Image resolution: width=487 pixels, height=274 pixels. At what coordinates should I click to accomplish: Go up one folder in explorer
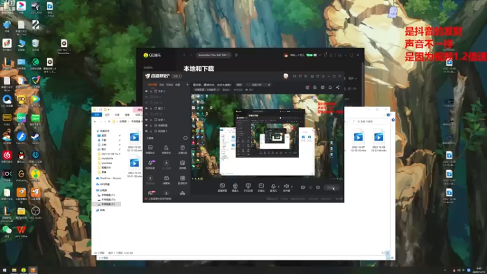coord(110,121)
